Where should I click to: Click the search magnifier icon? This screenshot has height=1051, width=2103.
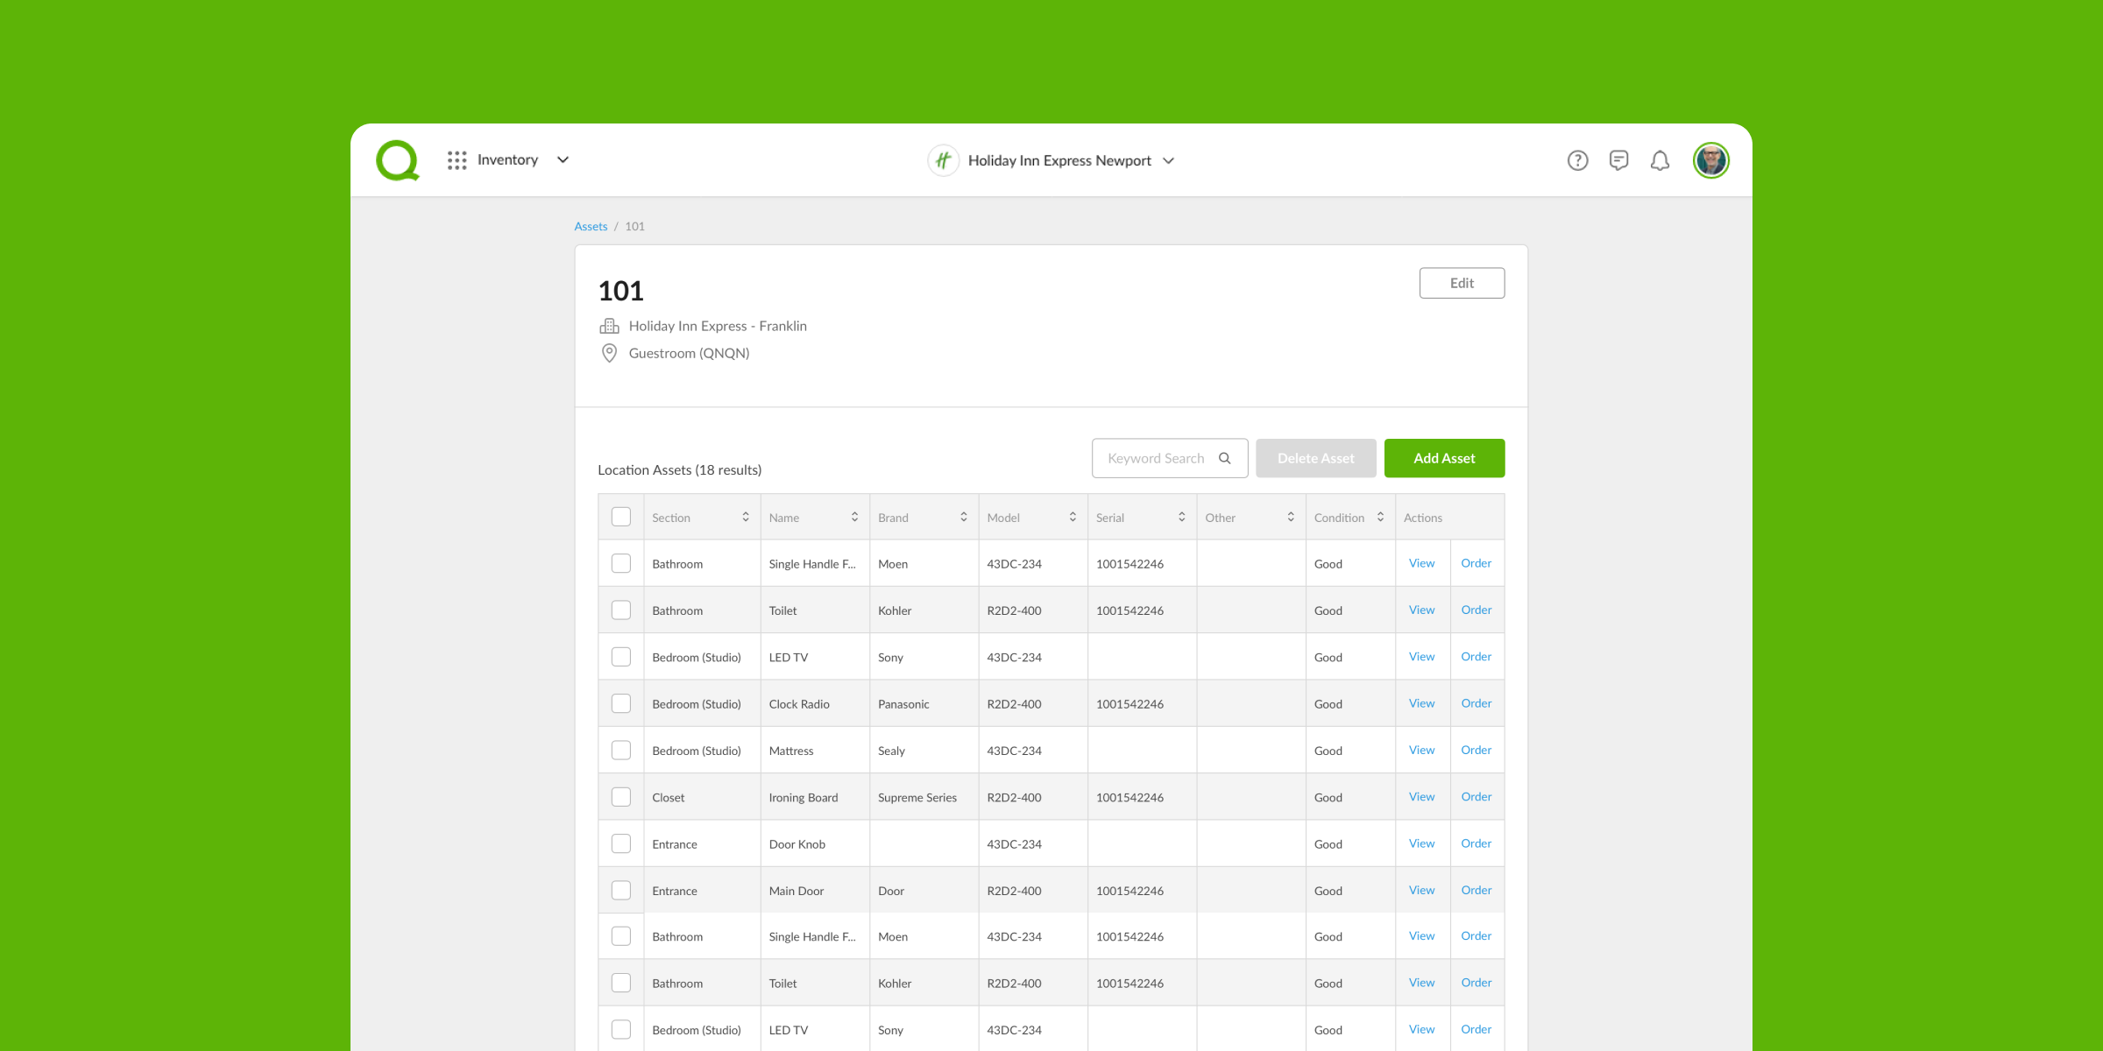pyautogui.click(x=1225, y=458)
